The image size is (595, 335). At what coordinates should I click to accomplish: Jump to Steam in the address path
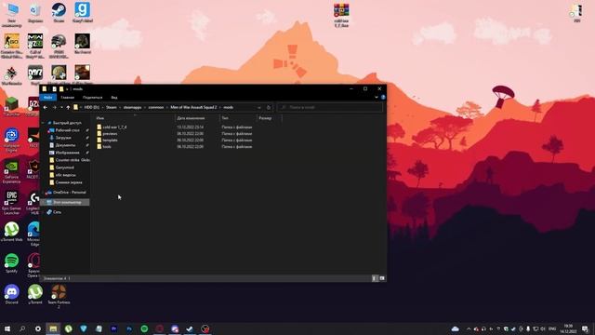112,108
